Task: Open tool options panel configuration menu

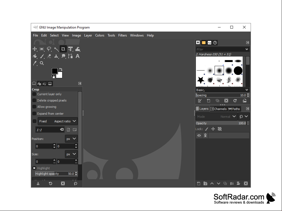Action: (80, 83)
